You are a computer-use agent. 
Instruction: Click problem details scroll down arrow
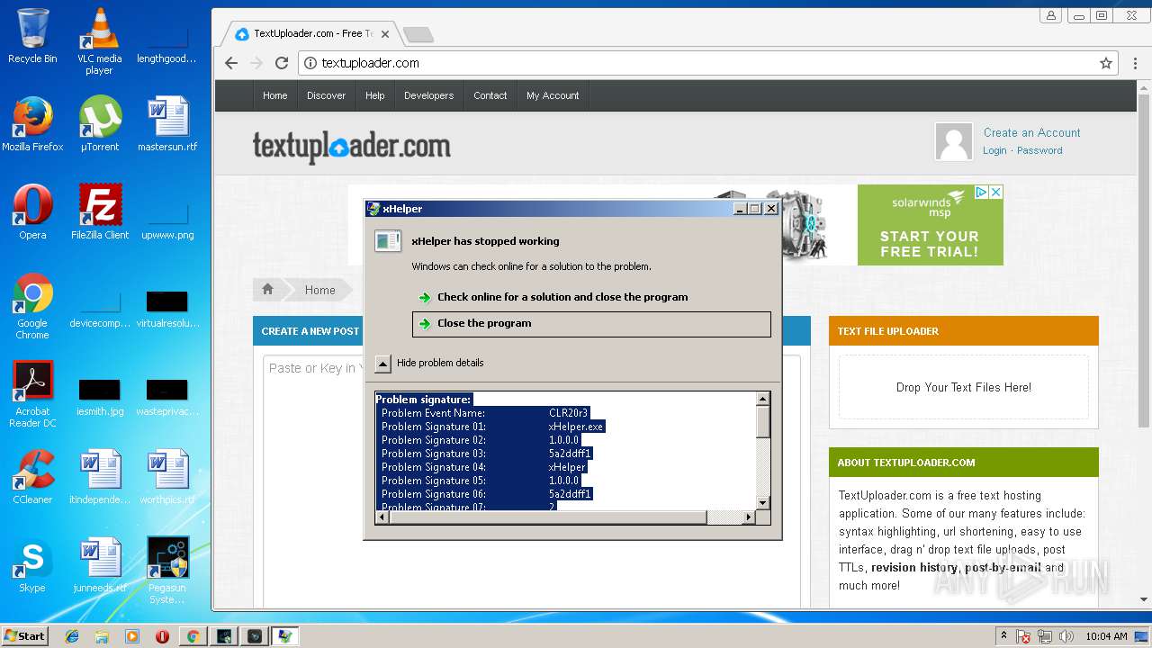point(762,503)
